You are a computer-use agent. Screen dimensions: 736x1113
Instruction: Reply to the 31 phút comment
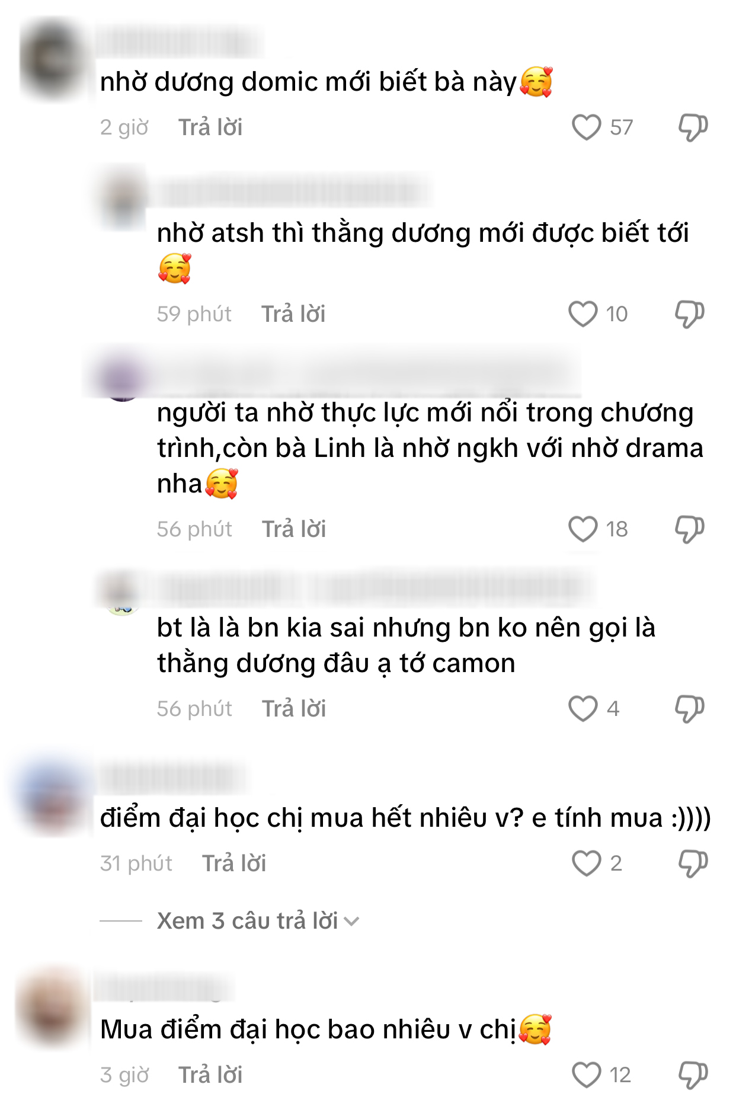pyautogui.click(x=234, y=863)
